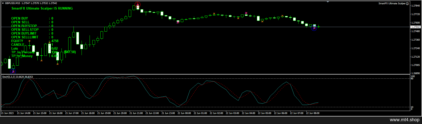Click the 1.27720 price scale label

coord(416,14)
